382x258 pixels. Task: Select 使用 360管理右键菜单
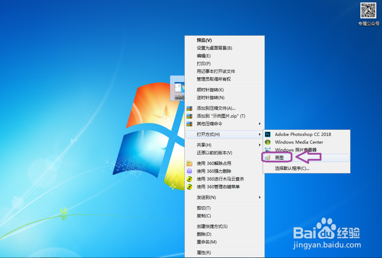point(224,187)
